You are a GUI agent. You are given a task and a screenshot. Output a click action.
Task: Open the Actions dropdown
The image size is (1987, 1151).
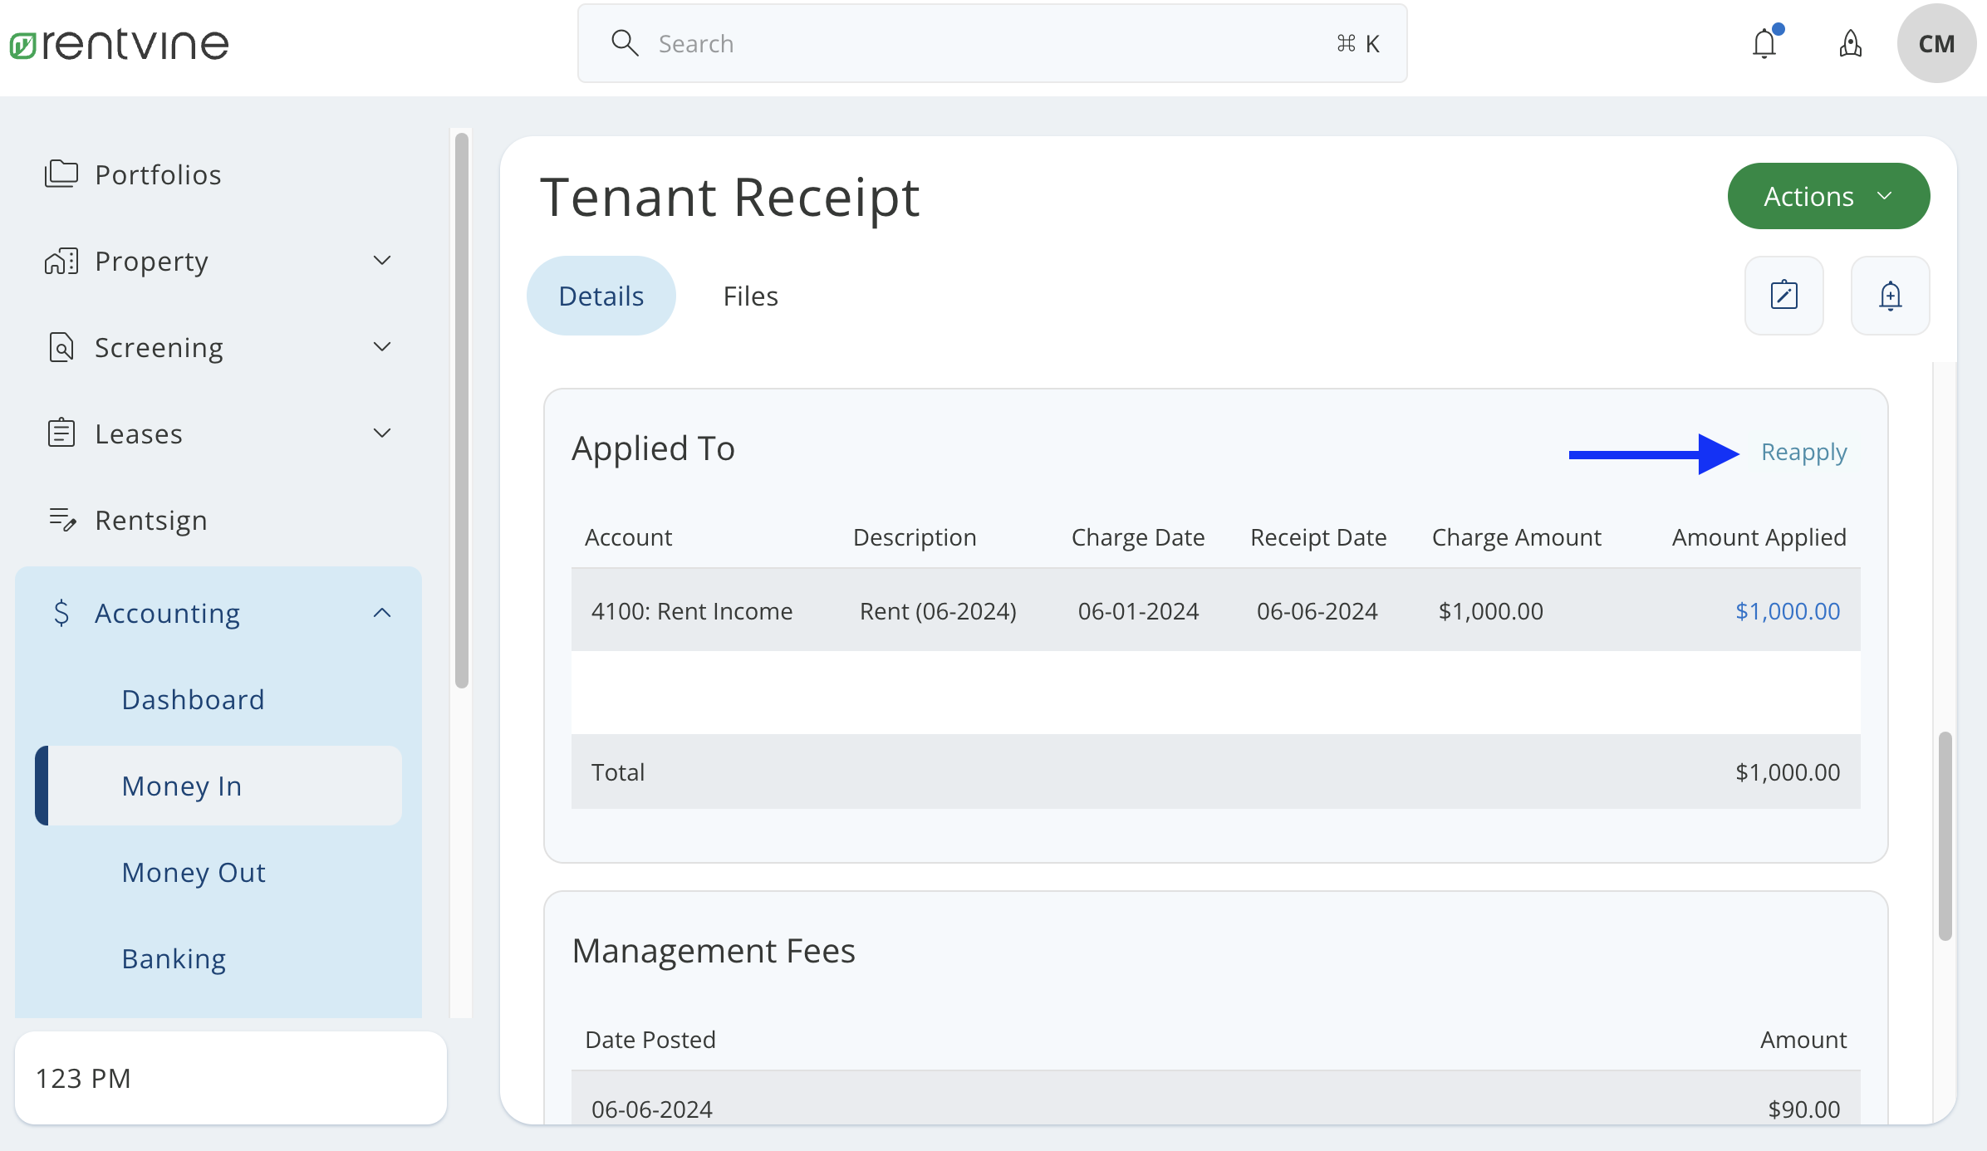[1828, 196]
